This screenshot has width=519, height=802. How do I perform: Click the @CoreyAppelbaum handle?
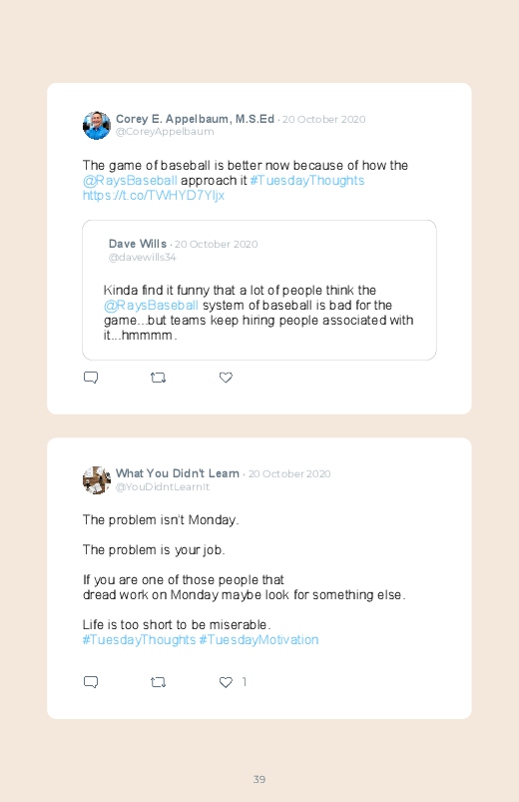click(x=165, y=132)
